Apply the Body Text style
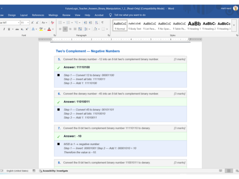Image resolution: width=239 pixels, height=179 pixels. pyautogui.click(x=135, y=25)
